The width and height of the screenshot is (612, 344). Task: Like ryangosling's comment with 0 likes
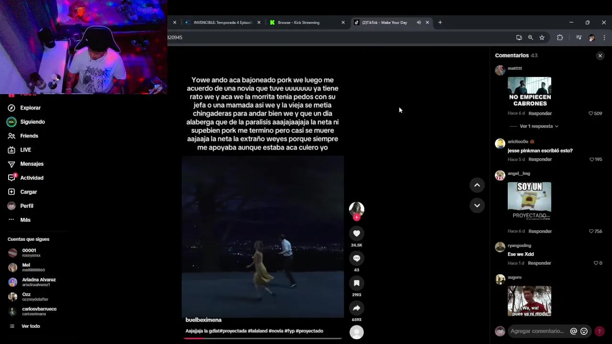[x=596, y=263]
